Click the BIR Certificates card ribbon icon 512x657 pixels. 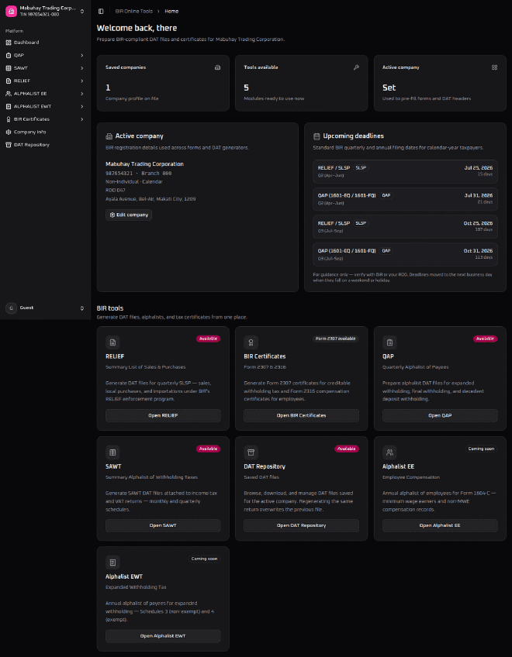pyautogui.click(x=251, y=342)
